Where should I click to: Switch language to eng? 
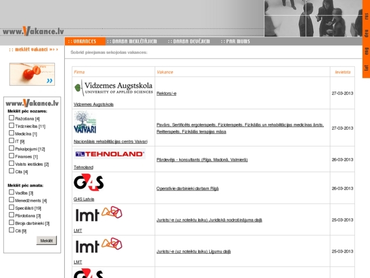pyautogui.click(x=366, y=52)
